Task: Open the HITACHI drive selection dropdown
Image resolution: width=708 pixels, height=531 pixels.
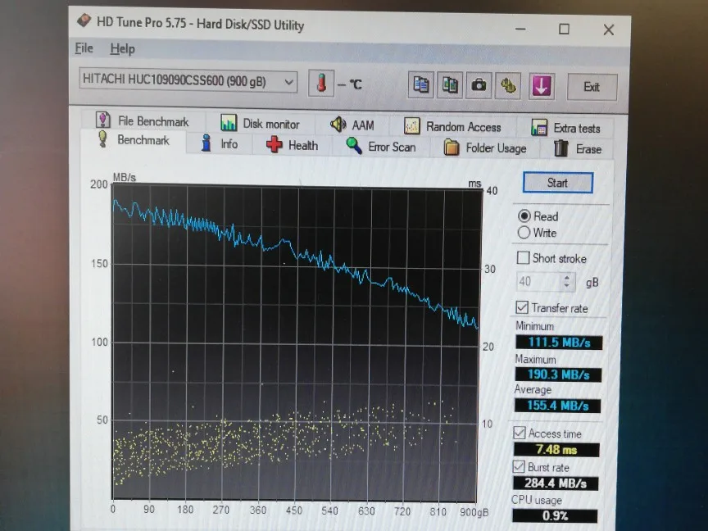Action: [188, 81]
